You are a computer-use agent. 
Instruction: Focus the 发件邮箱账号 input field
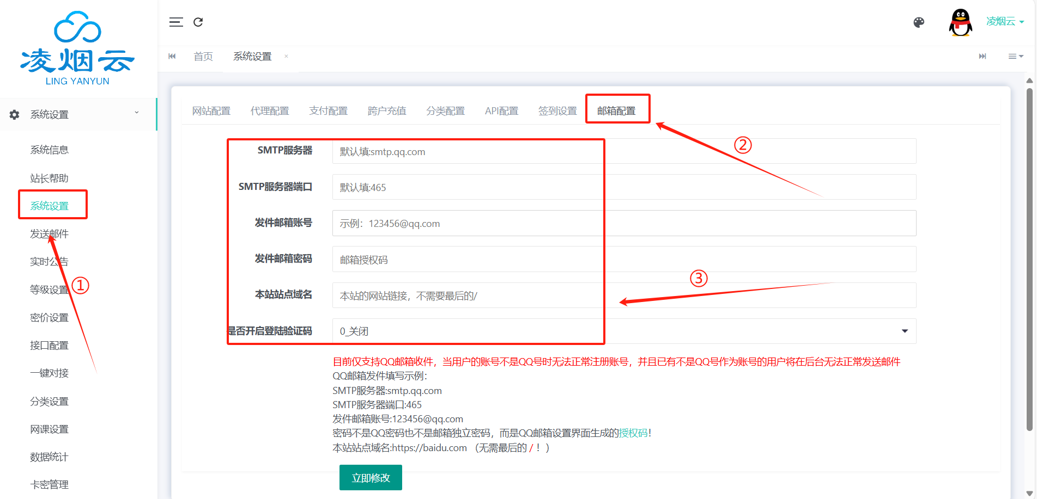click(624, 224)
